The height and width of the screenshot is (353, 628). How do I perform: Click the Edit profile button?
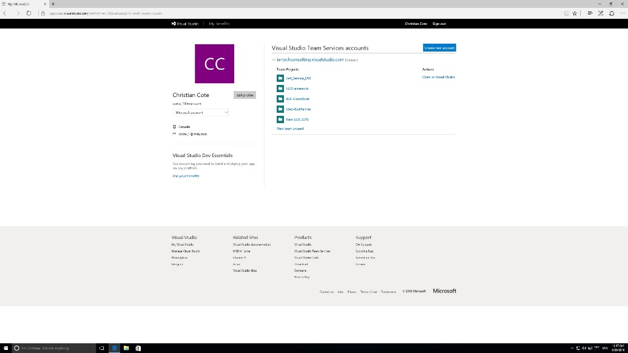pyautogui.click(x=245, y=95)
